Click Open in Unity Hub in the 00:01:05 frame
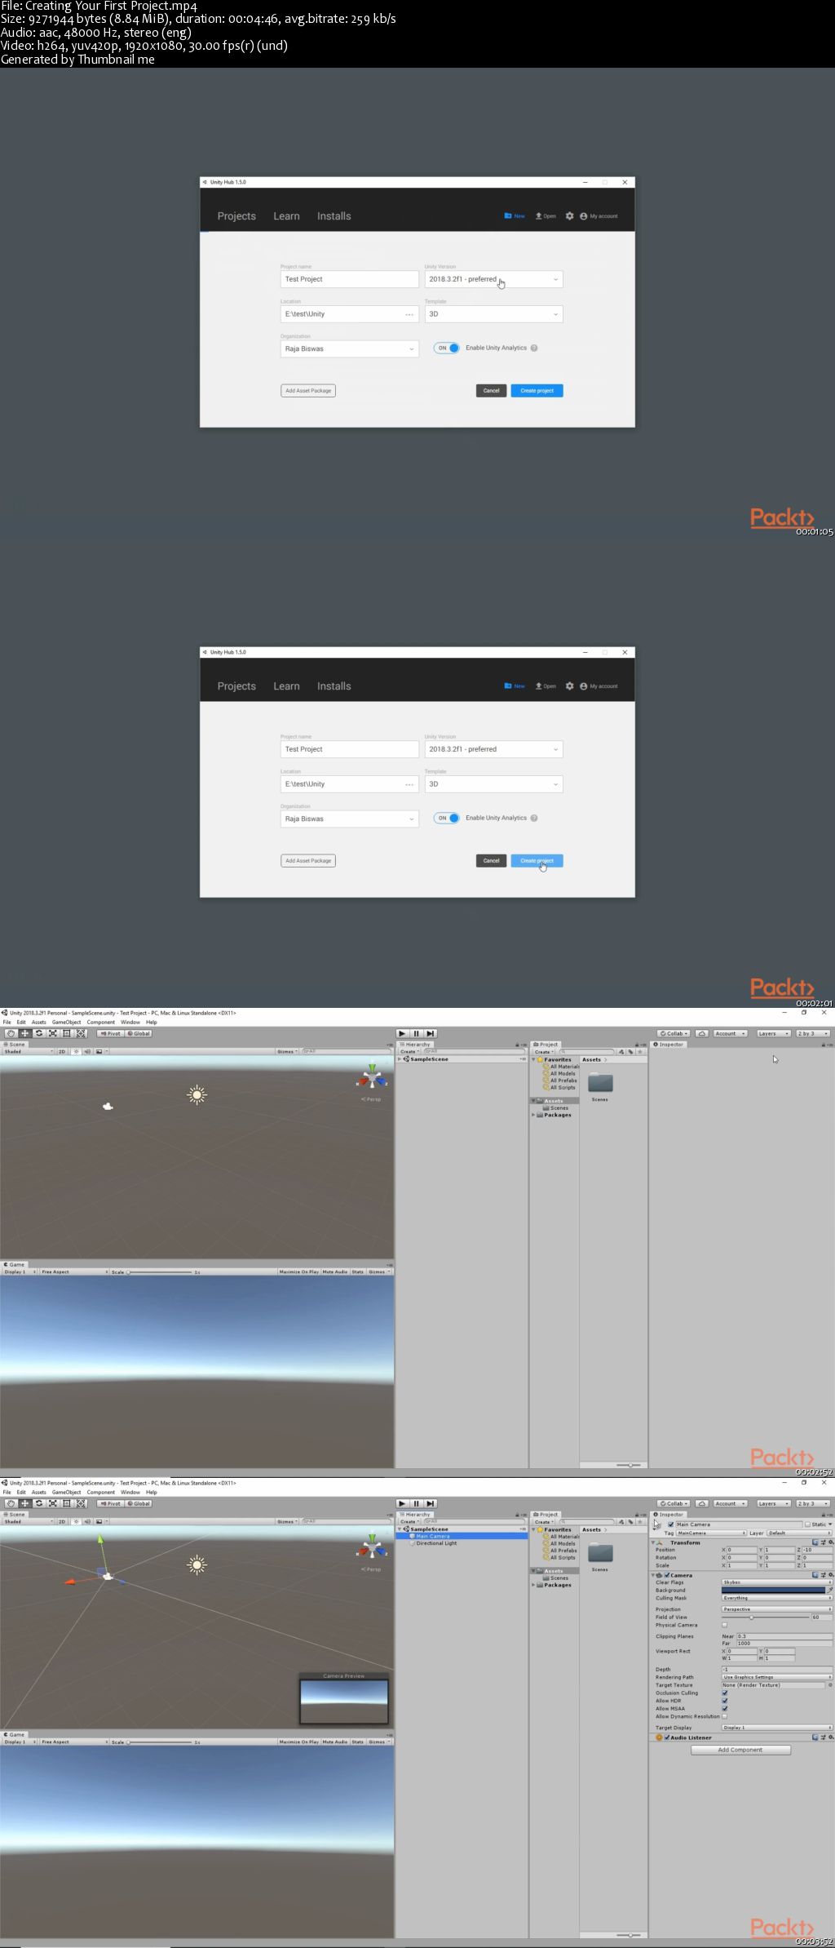835x1948 pixels. [x=546, y=216]
